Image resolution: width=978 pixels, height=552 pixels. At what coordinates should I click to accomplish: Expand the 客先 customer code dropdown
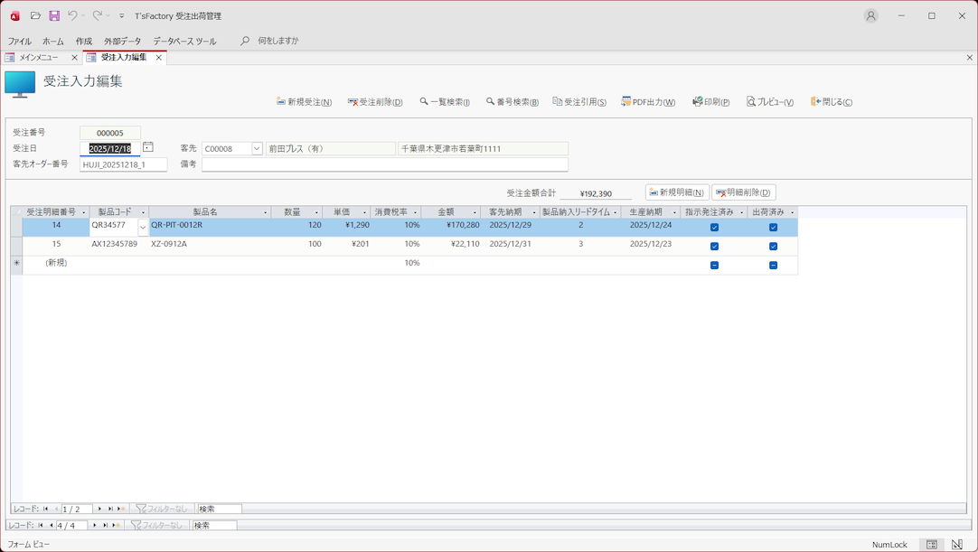pyautogui.click(x=257, y=149)
